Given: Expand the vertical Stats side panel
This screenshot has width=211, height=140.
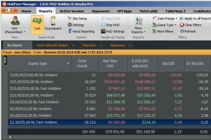Looking at the screenshot, I should (5, 60).
